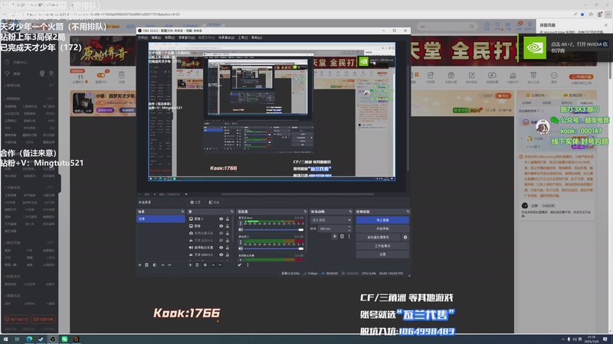Open 麦克风/Aux channel options dots
Screen dimensions: 613x344
tap(241, 223)
